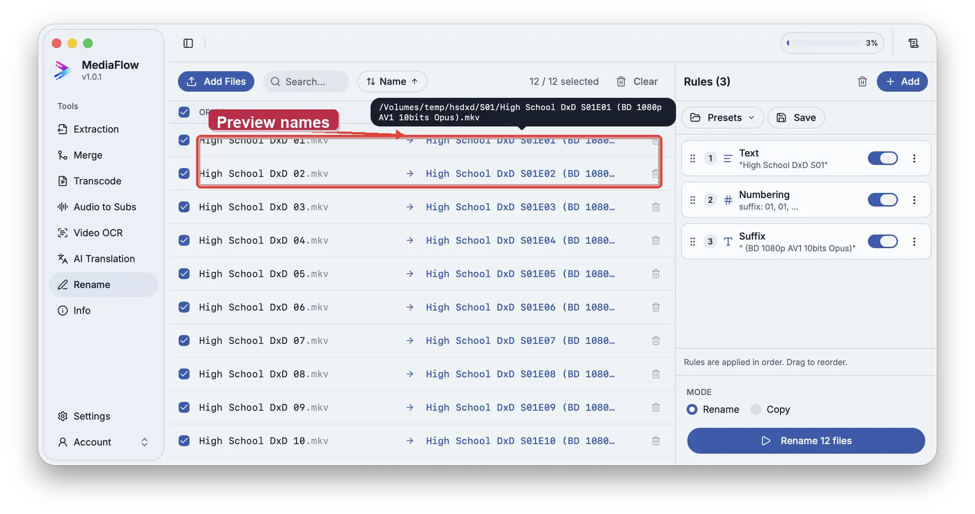Disable the Numbering rule toggle
The image size is (975, 514).
click(883, 200)
